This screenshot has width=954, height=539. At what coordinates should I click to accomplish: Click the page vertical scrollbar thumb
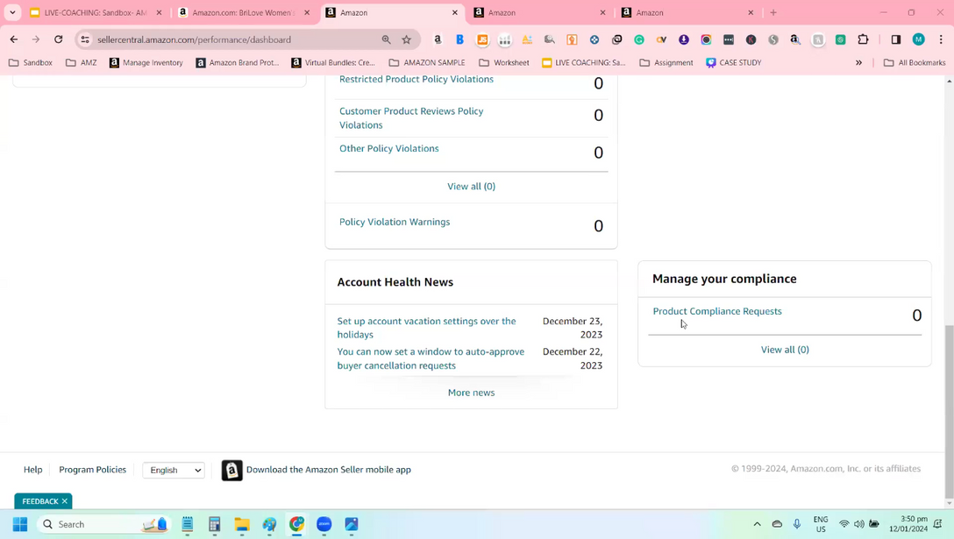(x=949, y=412)
